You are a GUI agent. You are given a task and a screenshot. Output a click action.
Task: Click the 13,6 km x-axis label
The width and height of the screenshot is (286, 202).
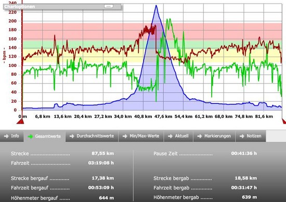pyautogui.click(x=62, y=116)
